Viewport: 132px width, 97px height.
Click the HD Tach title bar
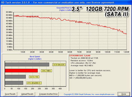tap(66, 3)
